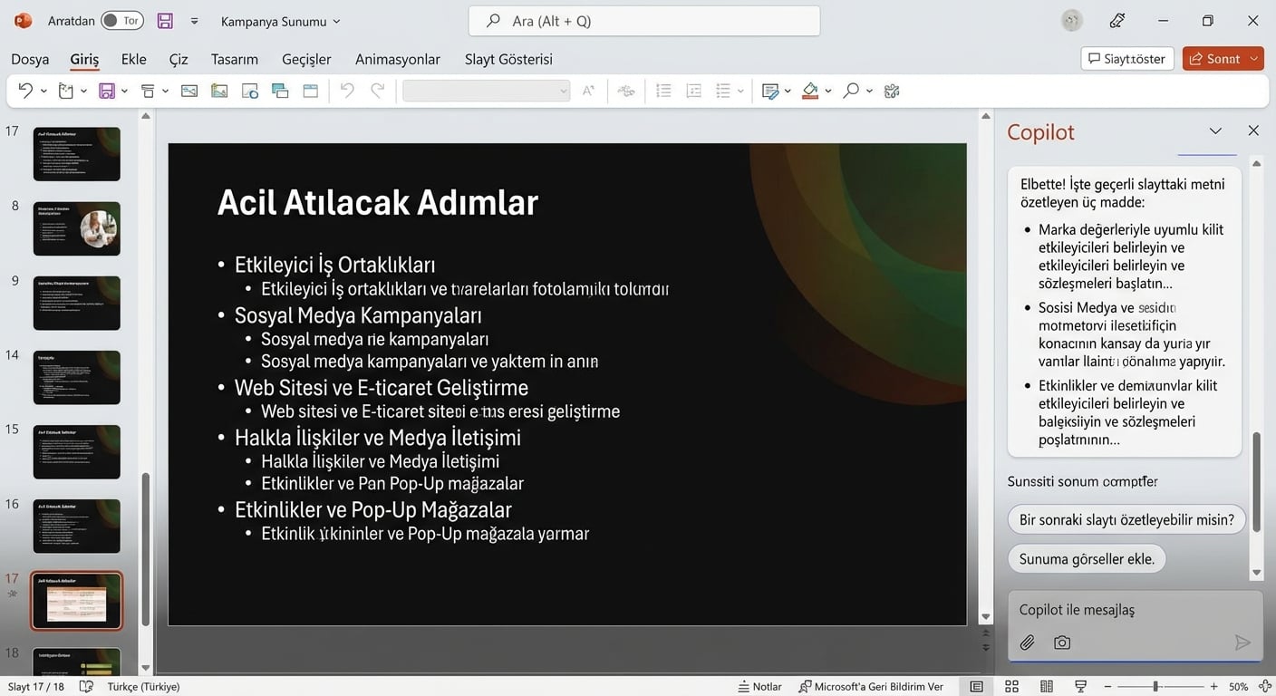Click the Slayt göster button
The height and width of the screenshot is (696, 1276).
(1126, 57)
